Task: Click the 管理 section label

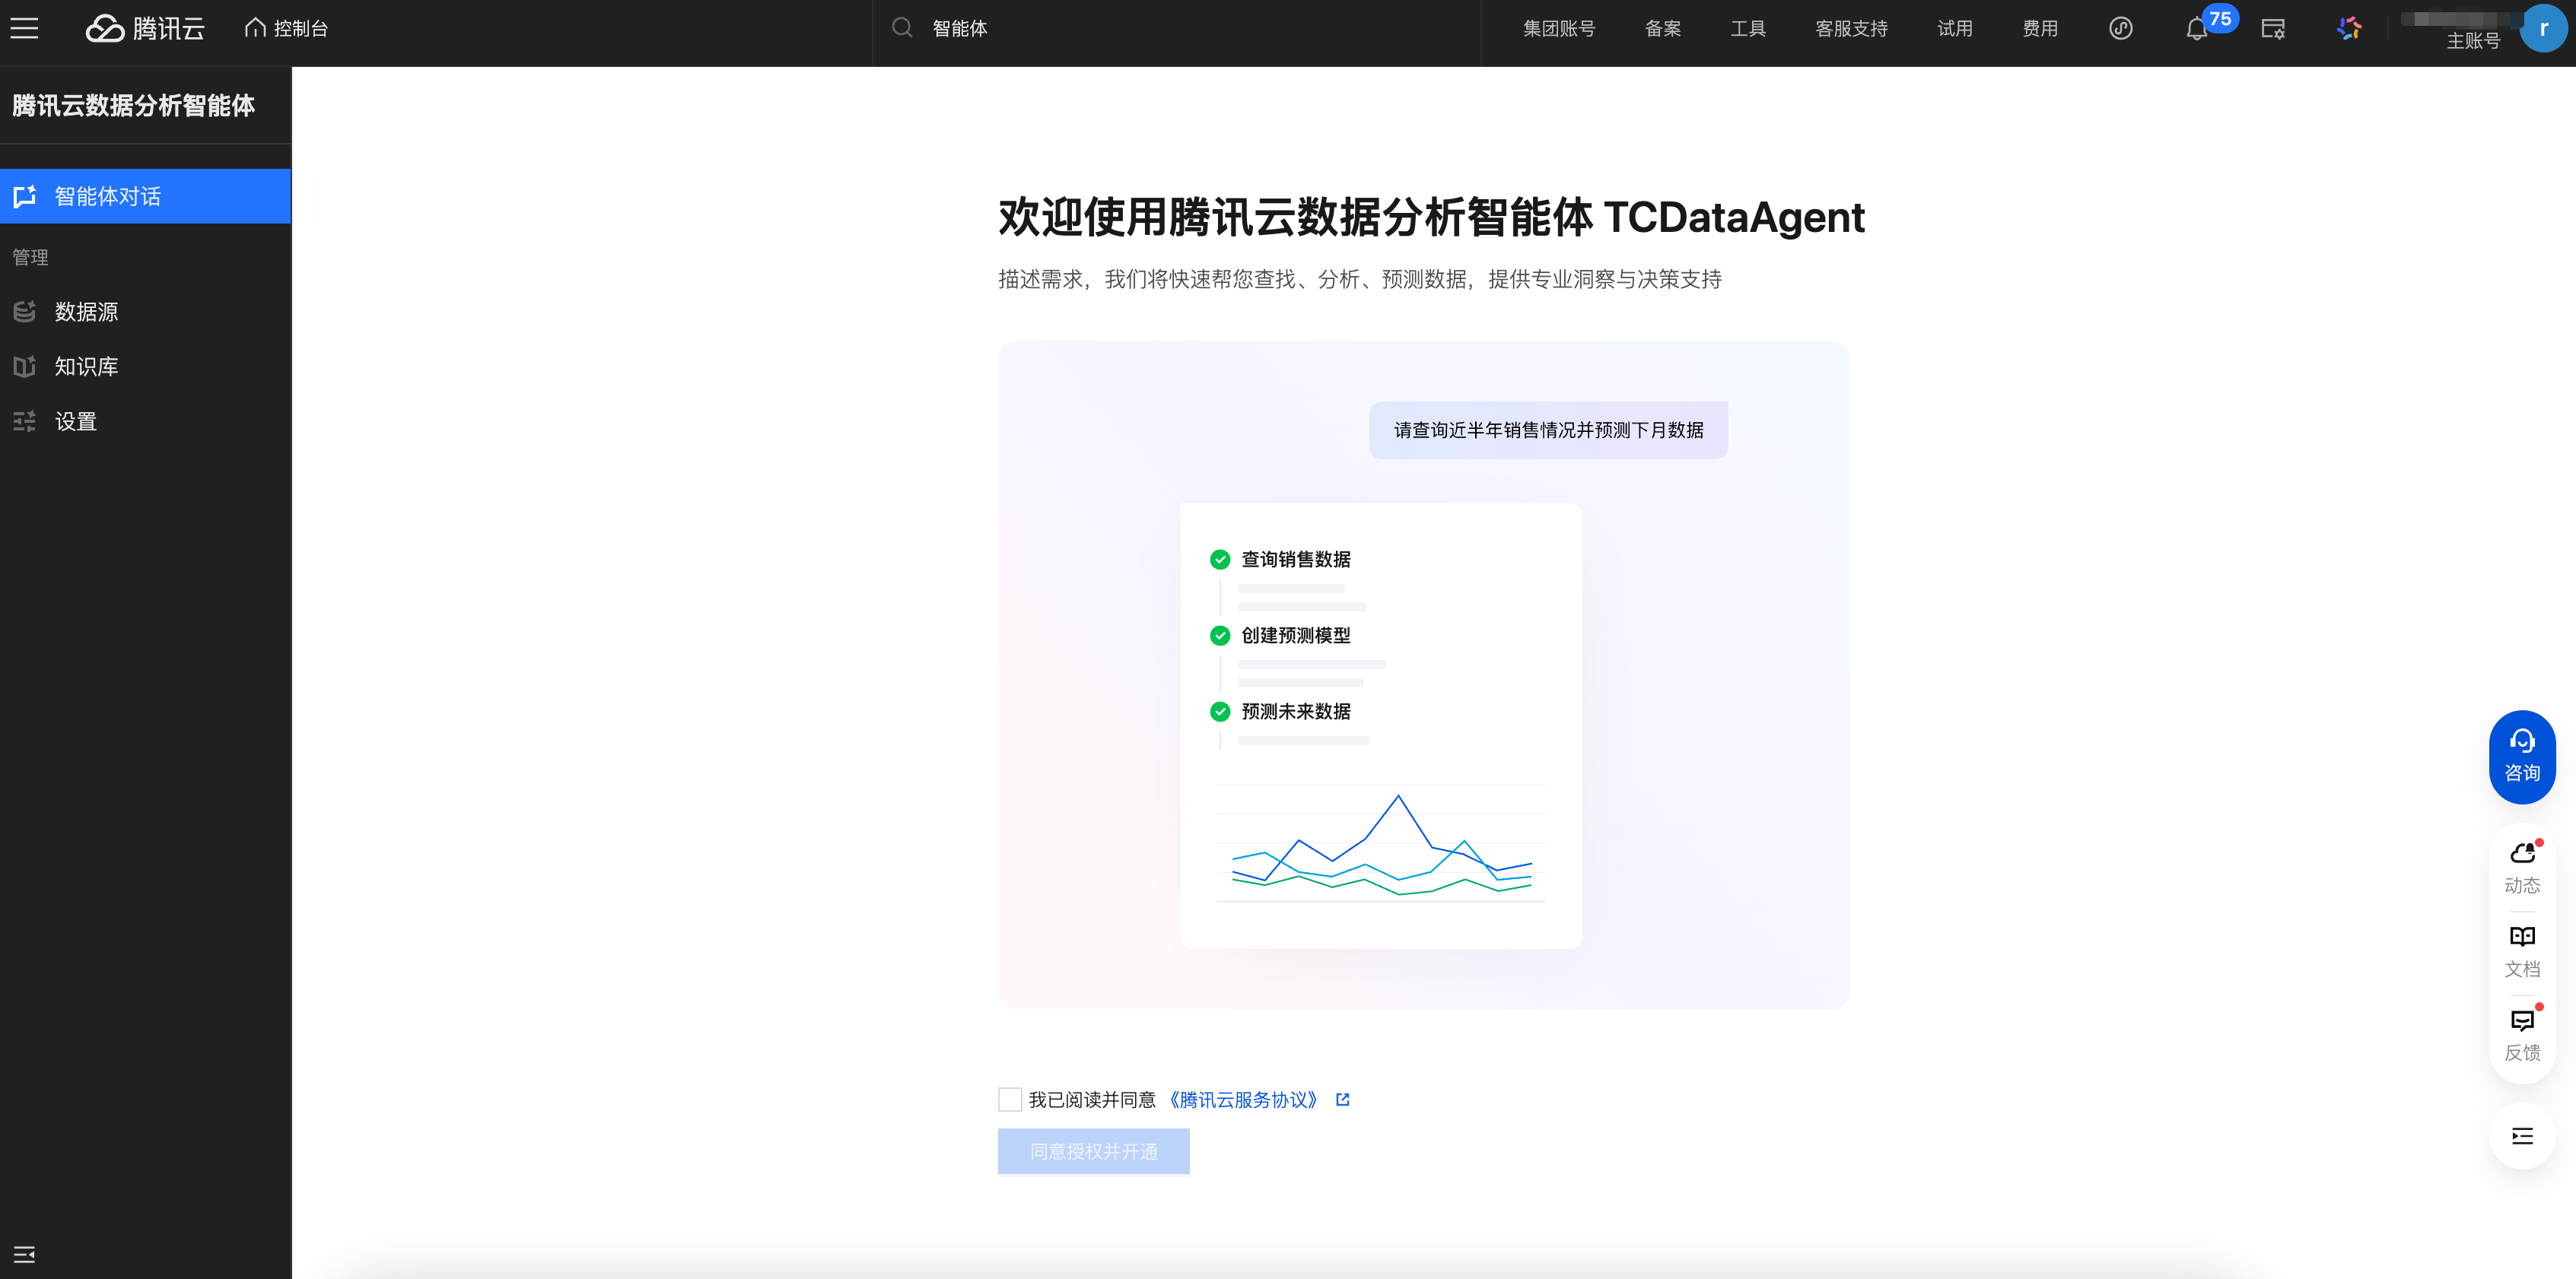Action: pos(30,257)
